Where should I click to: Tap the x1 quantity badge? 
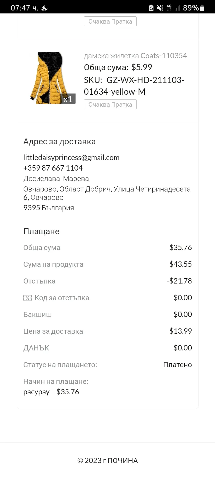click(68, 99)
